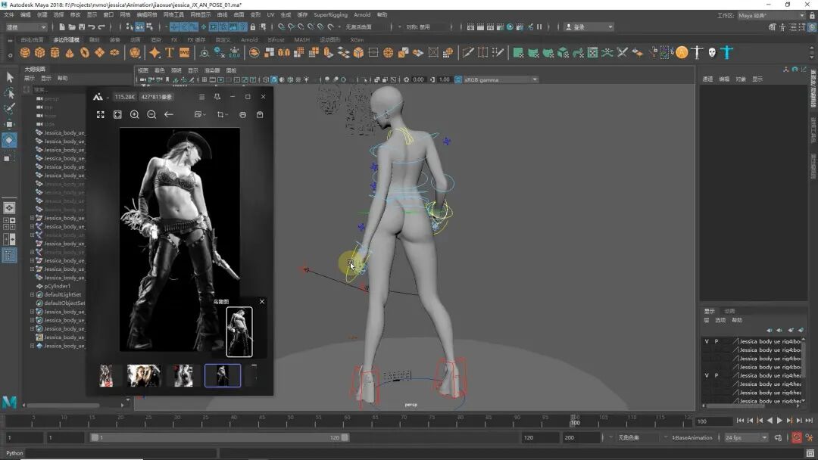
Task: Click the polygon sphere shelf icon
Action: 25,53
